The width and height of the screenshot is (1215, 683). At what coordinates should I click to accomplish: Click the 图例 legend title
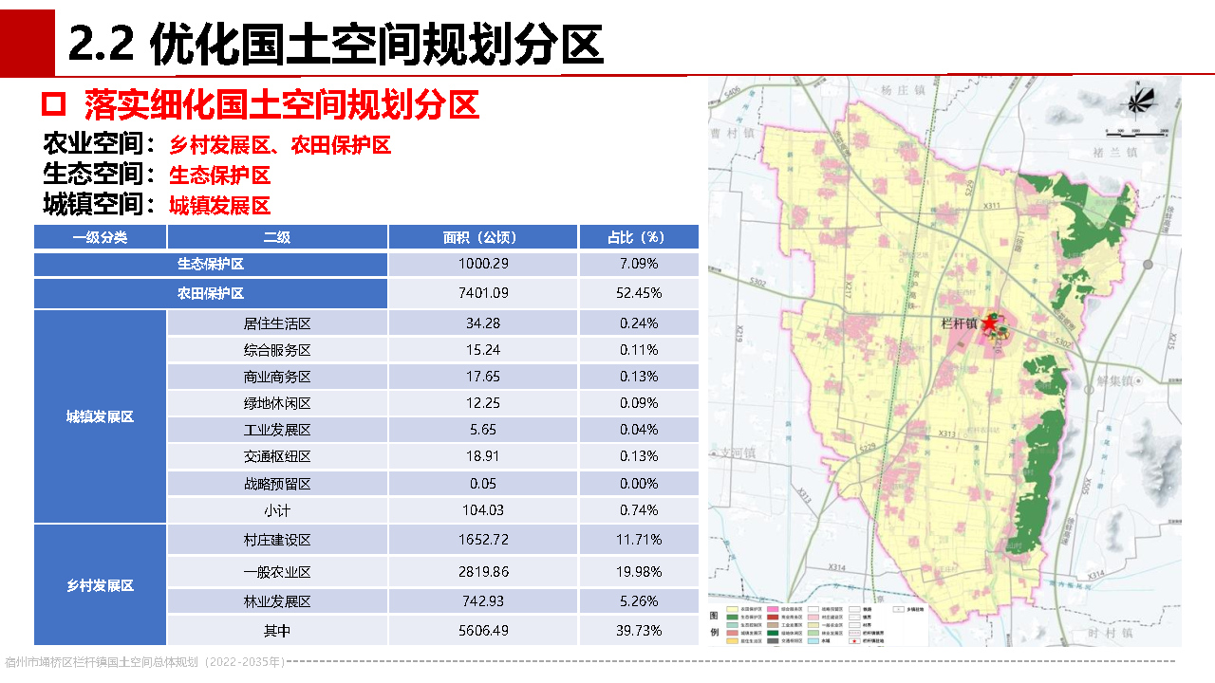click(714, 622)
